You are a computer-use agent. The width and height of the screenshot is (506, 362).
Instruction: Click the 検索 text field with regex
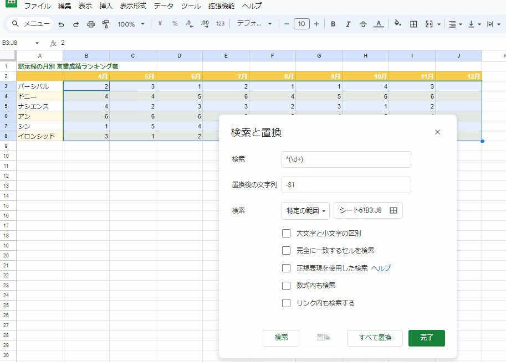coord(346,159)
